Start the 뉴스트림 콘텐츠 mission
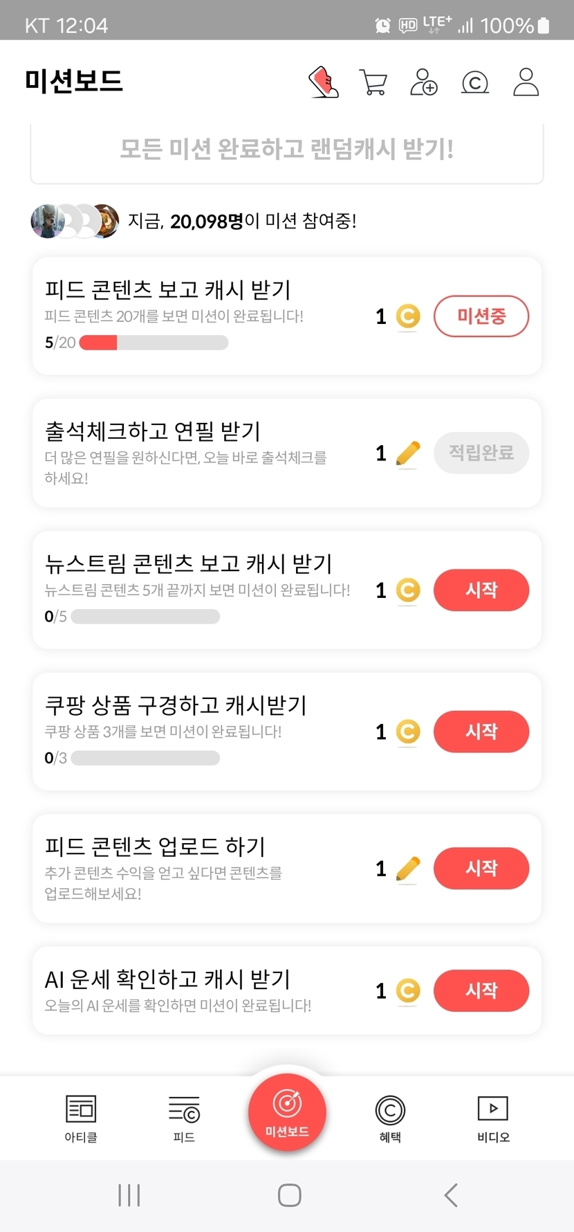 pos(481,590)
